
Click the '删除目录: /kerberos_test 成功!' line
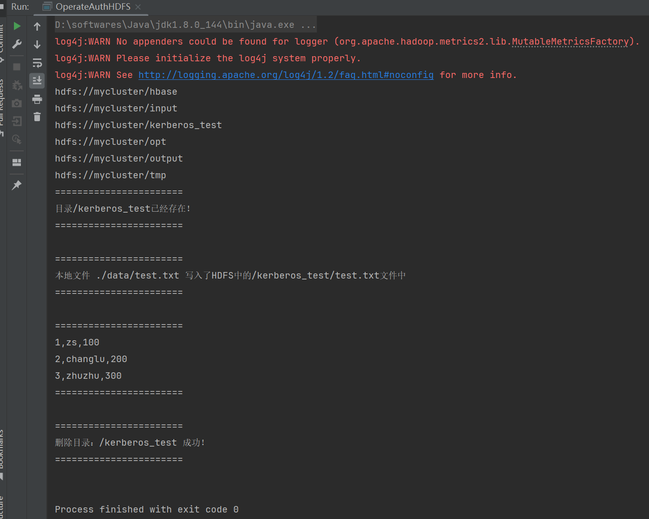coord(130,442)
